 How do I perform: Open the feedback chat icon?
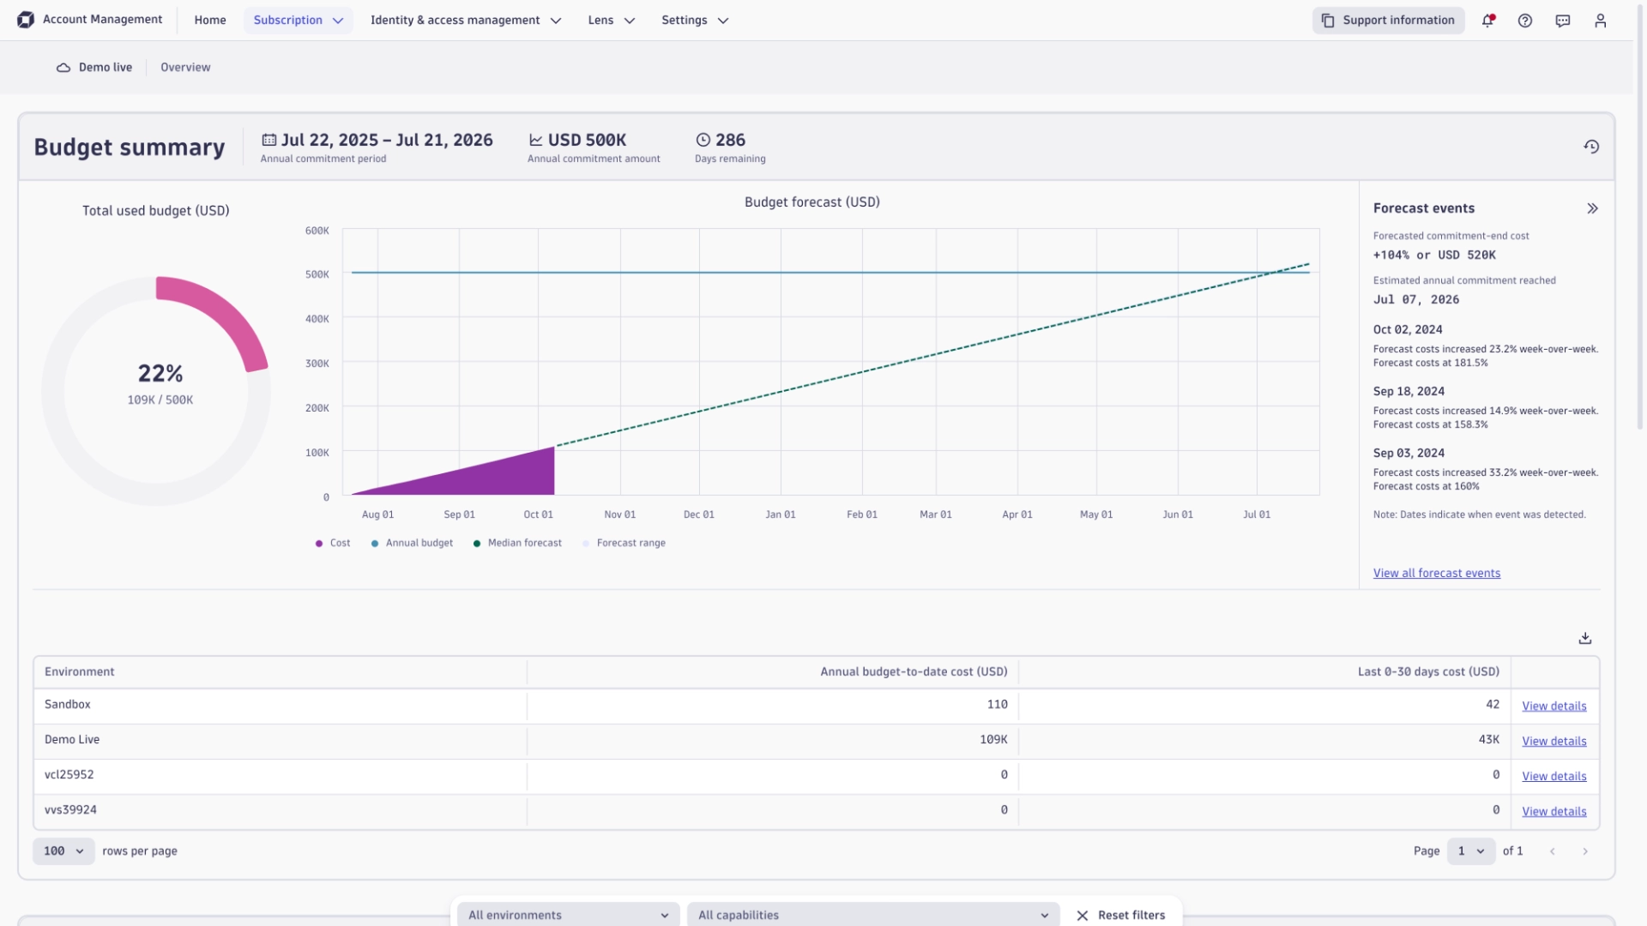1562,20
